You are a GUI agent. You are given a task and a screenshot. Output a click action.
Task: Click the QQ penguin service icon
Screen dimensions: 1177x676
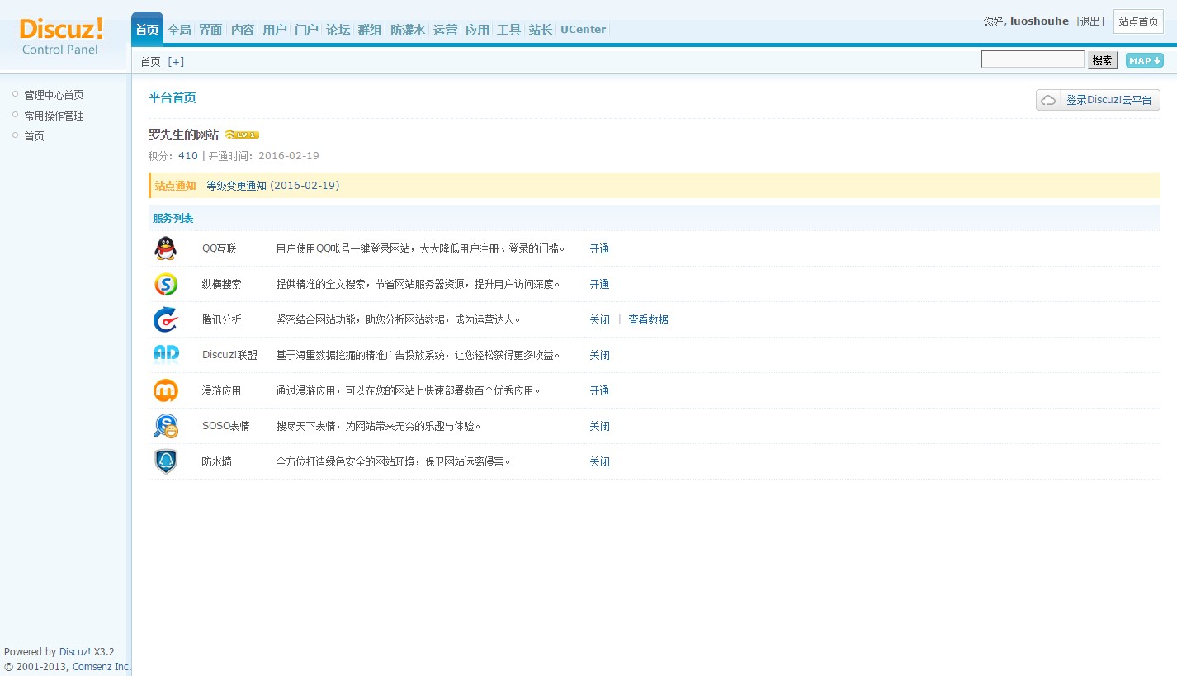click(x=165, y=248)
